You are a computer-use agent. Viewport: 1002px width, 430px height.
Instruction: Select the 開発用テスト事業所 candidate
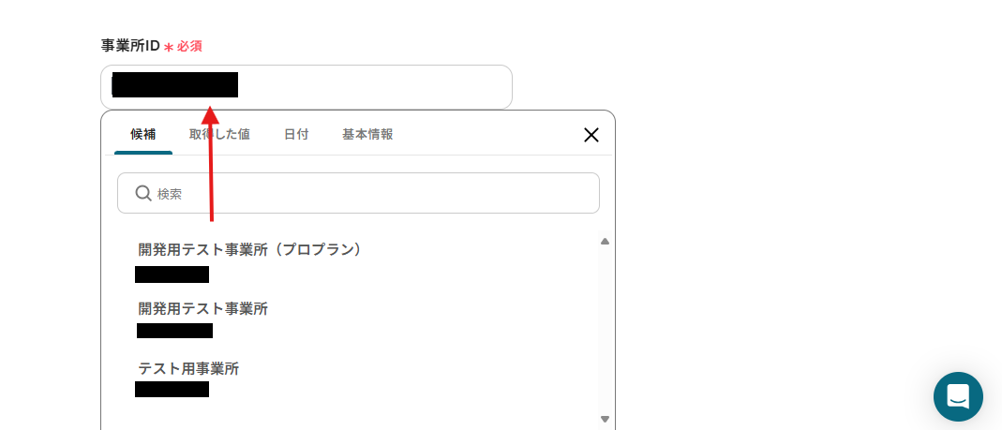(x=203, y=308)
